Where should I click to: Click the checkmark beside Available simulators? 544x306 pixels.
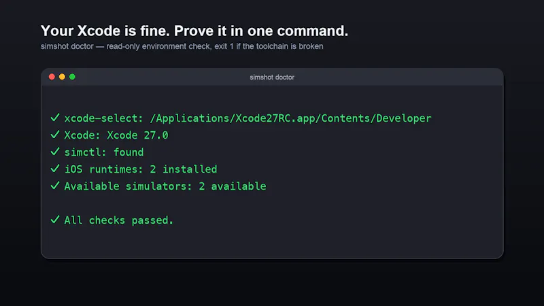tap(55, 186)
